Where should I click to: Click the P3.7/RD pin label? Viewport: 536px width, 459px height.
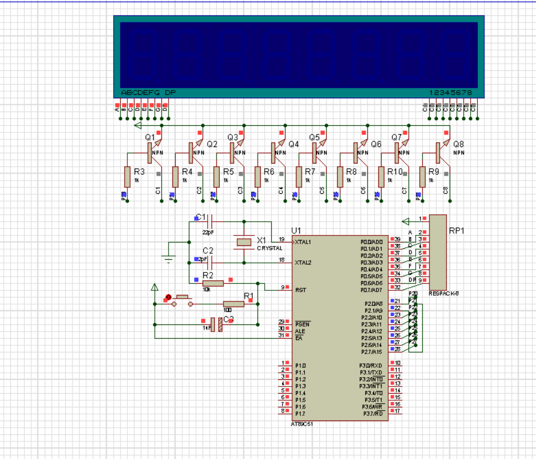pos(373,414)
